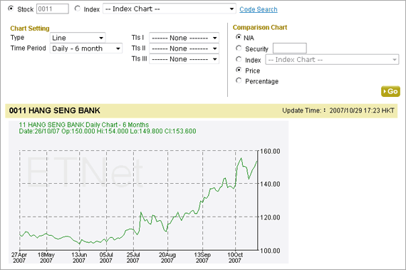Click the 100.00 axis label

tap(270, 251)
